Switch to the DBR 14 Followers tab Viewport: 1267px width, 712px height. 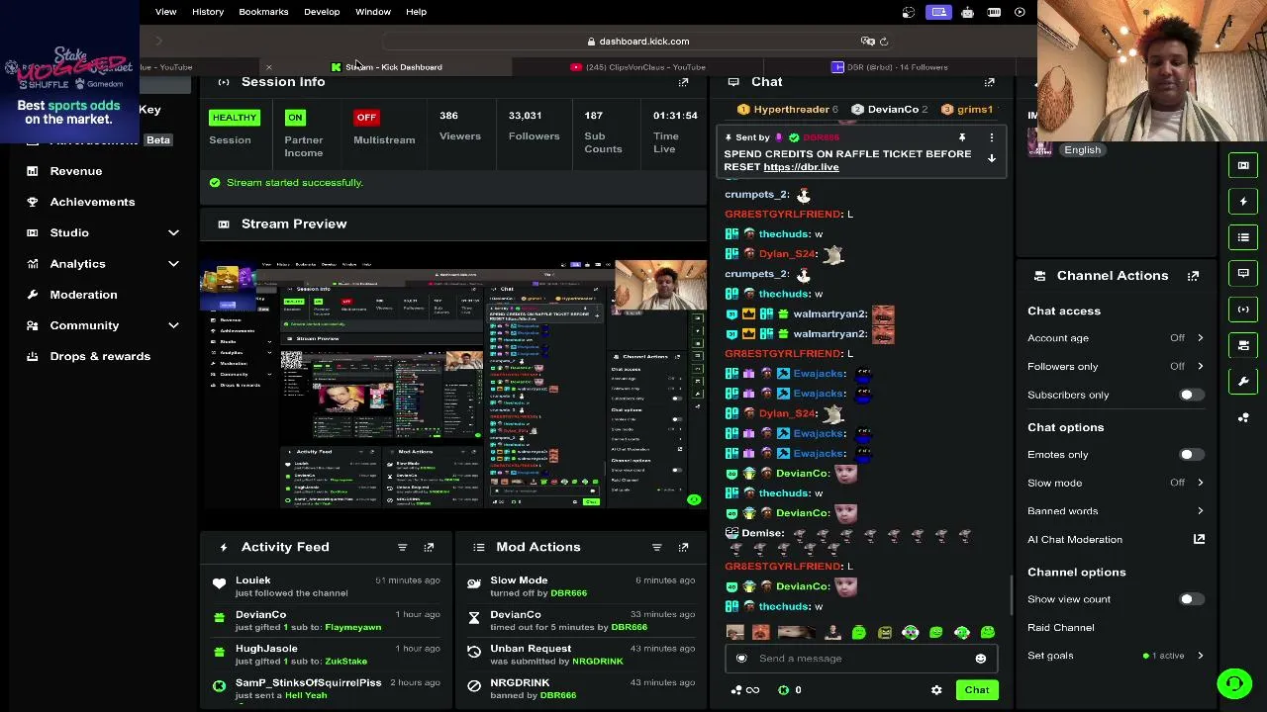[x=890, y=67]
